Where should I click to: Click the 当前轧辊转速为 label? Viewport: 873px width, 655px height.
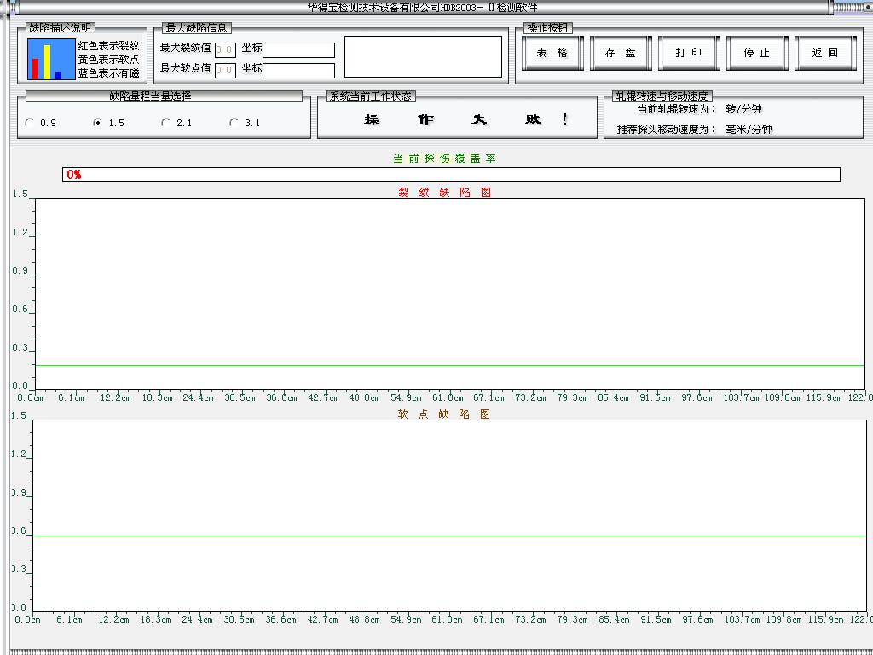click(677, 108)
